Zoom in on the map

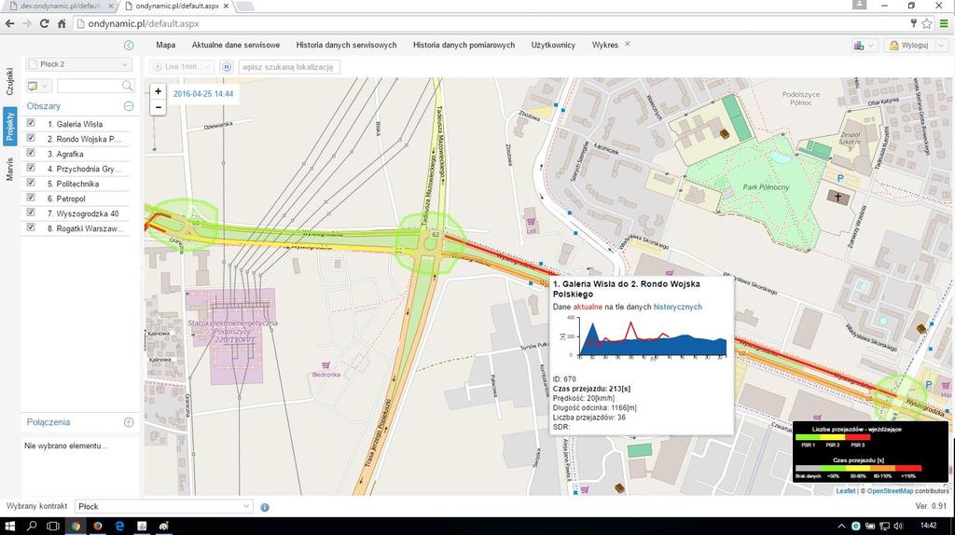(x=158, y=91)
